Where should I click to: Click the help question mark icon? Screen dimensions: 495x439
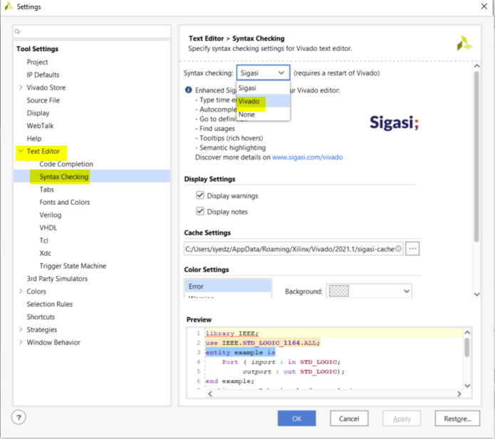click(19, 418)
